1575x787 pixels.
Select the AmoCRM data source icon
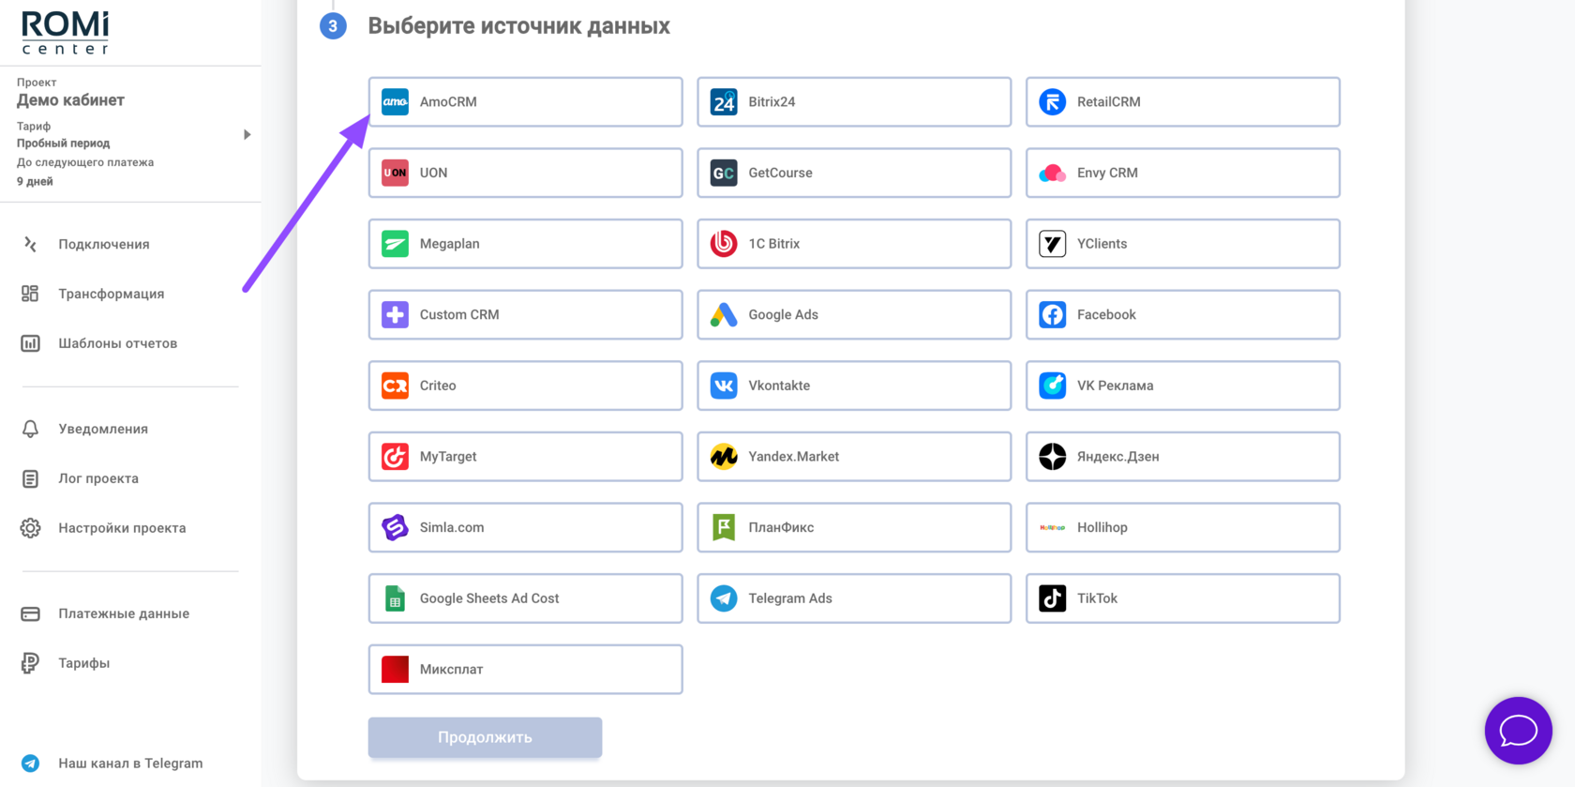[x=395, y=101]
